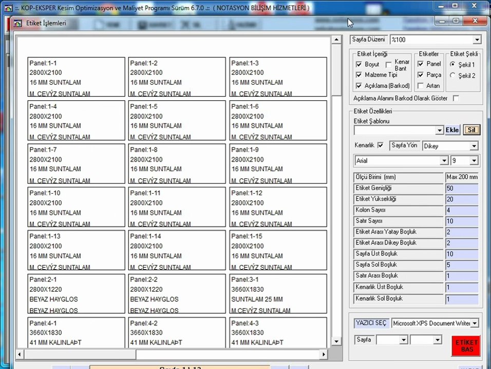Click the 'Ölçü Birimi (mm)' label
The image size is (491, 369).
coord(375,177)
